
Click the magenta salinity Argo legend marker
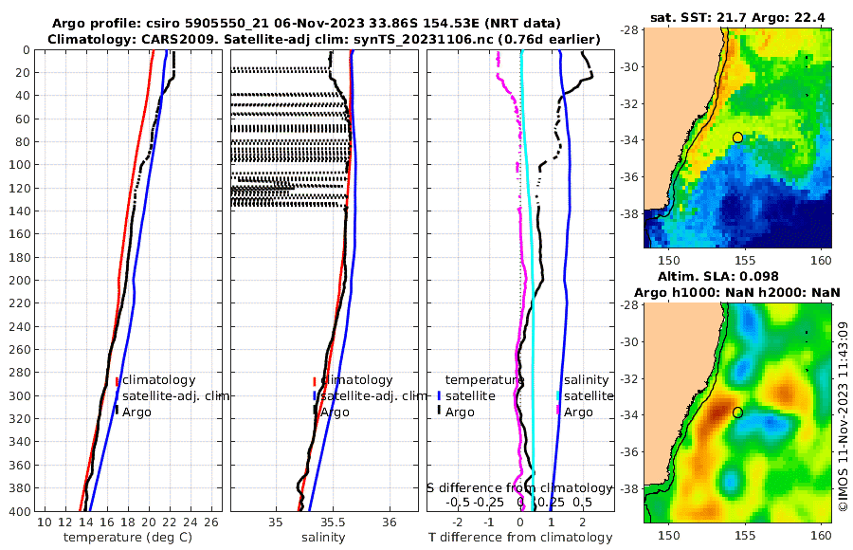click(558, 412)
